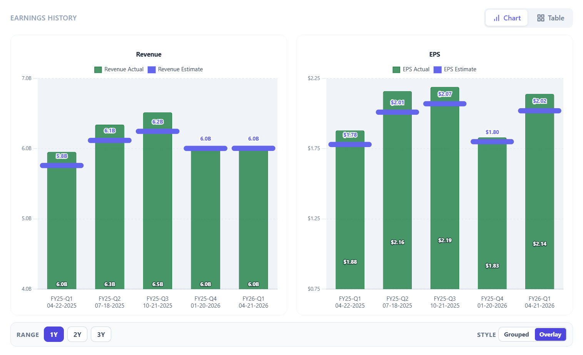Click the FY25-Q3 EPS estimate marker $2.07
Viewport: 583px width, 355px height.
pyautogui.click(x=445, y=104)
